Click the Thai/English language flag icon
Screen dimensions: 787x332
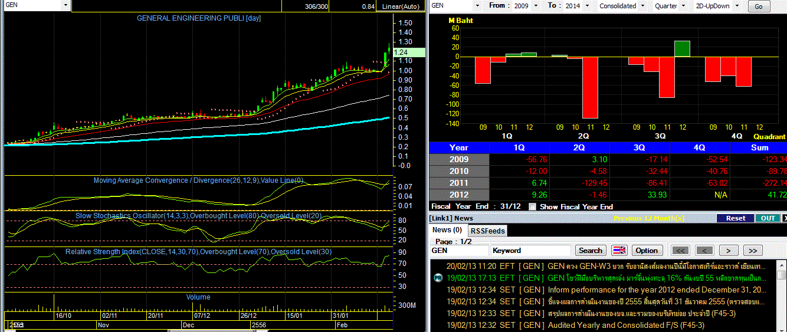[619, 251]
